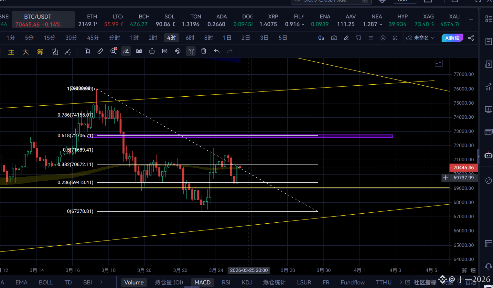Toggle the Volume indicator
The height and width of the screenshot is (288, 493).
tap(134, 283)
